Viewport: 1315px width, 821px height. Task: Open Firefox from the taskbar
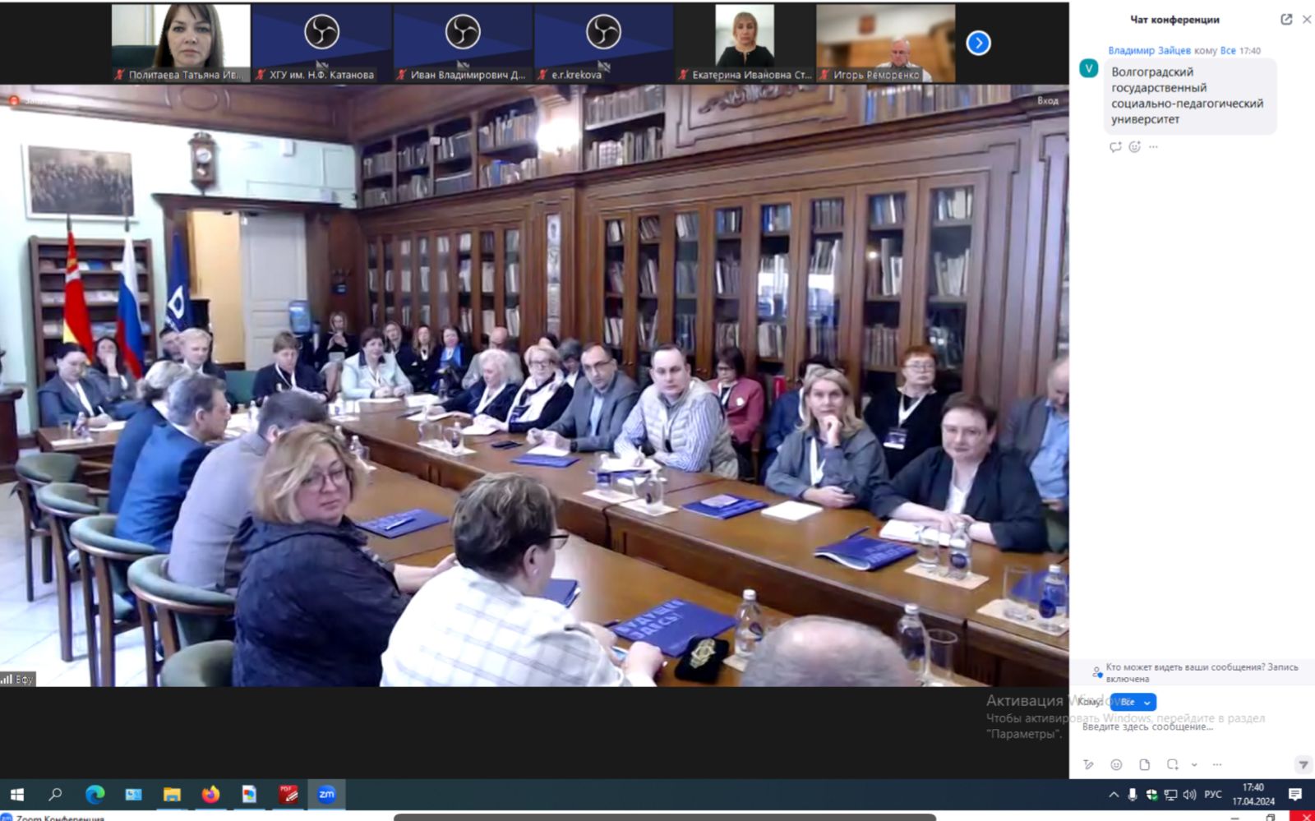tap(210, 795)
